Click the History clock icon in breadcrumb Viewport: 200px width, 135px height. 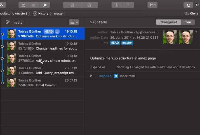(x=35, y=13)
